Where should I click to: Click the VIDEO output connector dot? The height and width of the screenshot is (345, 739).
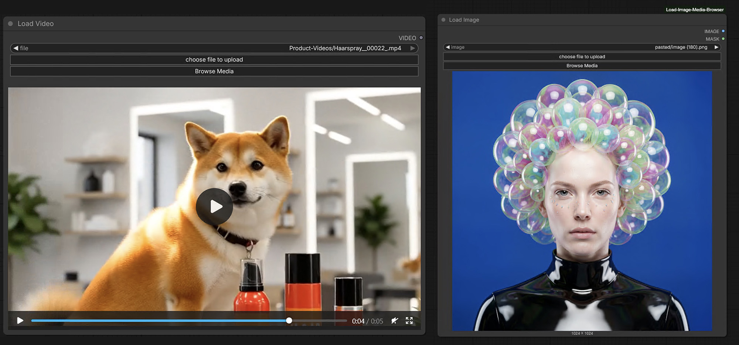[x=421, y=38]
